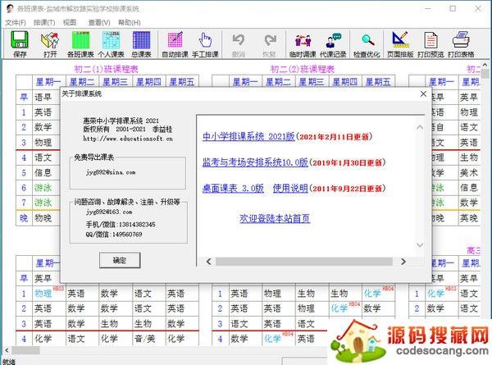Follow the 中小学排课系统 2021版 link

(247, 136)
